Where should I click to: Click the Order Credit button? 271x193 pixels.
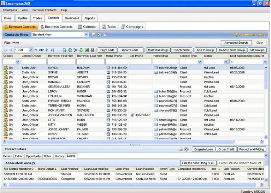[x=226, y=149]
